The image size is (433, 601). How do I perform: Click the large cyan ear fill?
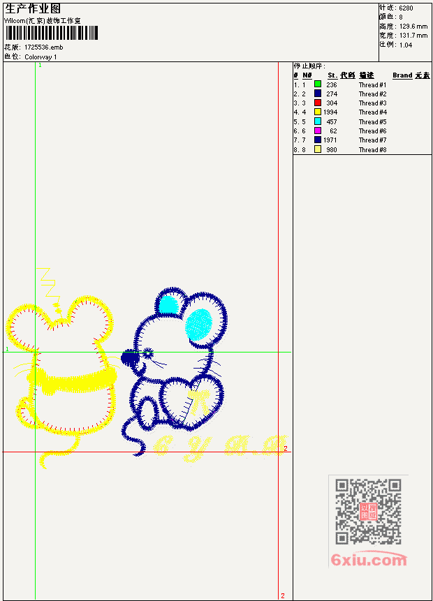[198, 325]
